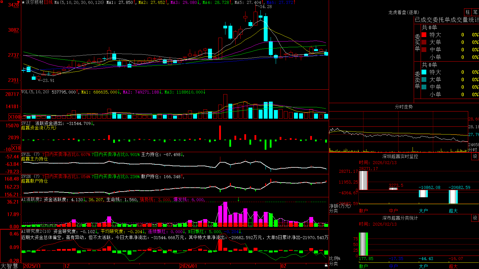Click the green 散户 ratio bar above 177.85
479x269 pixels.
click(x=363, y=244)
